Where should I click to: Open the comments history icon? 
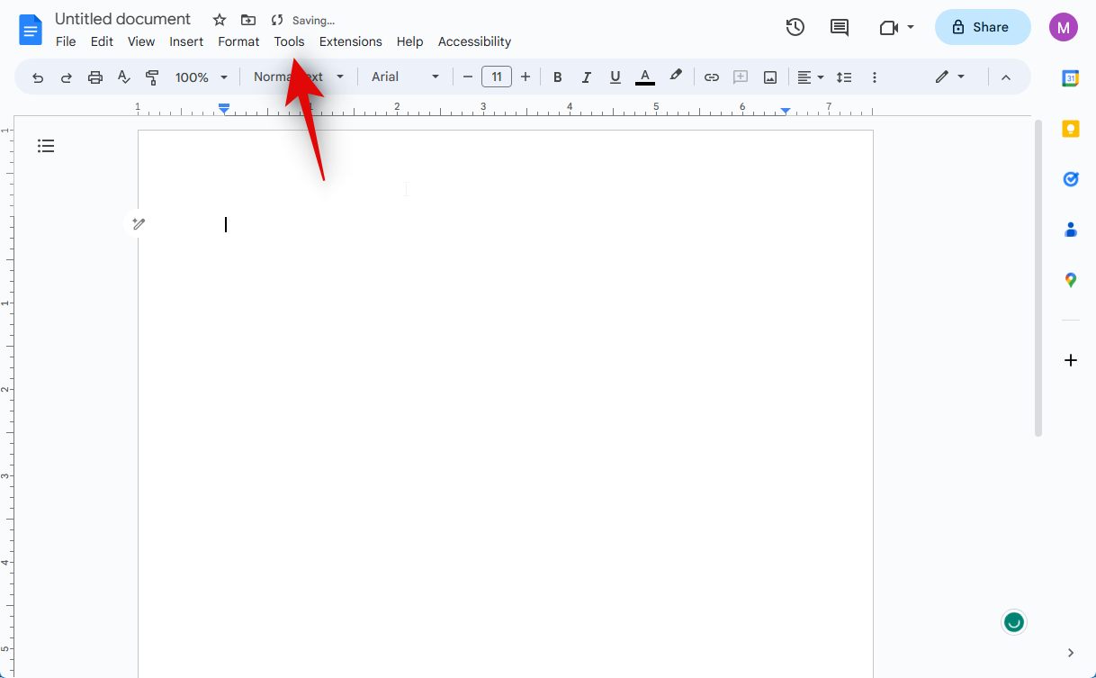(839, 27)
